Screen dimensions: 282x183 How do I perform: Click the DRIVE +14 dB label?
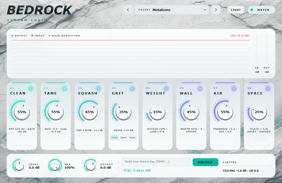(123, 130)
